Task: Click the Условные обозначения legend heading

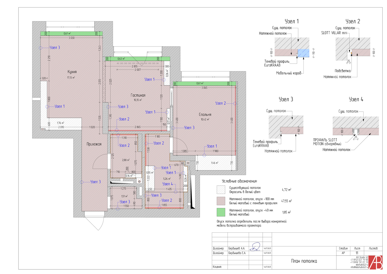Action: coord(239,181)
